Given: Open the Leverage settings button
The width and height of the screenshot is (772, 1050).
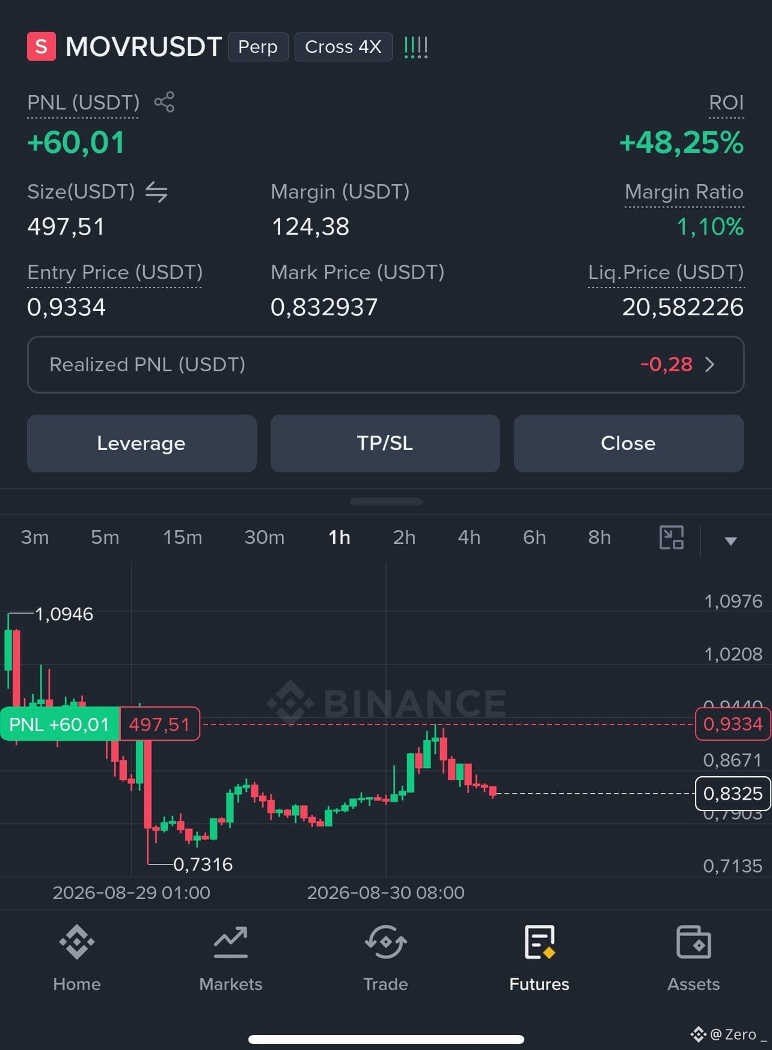Looking at the screenshot, I should (x=142, y=443).
